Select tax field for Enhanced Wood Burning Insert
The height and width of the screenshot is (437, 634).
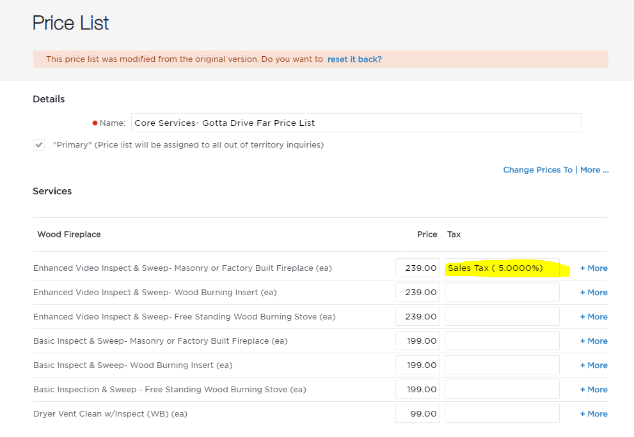[502, 293]
